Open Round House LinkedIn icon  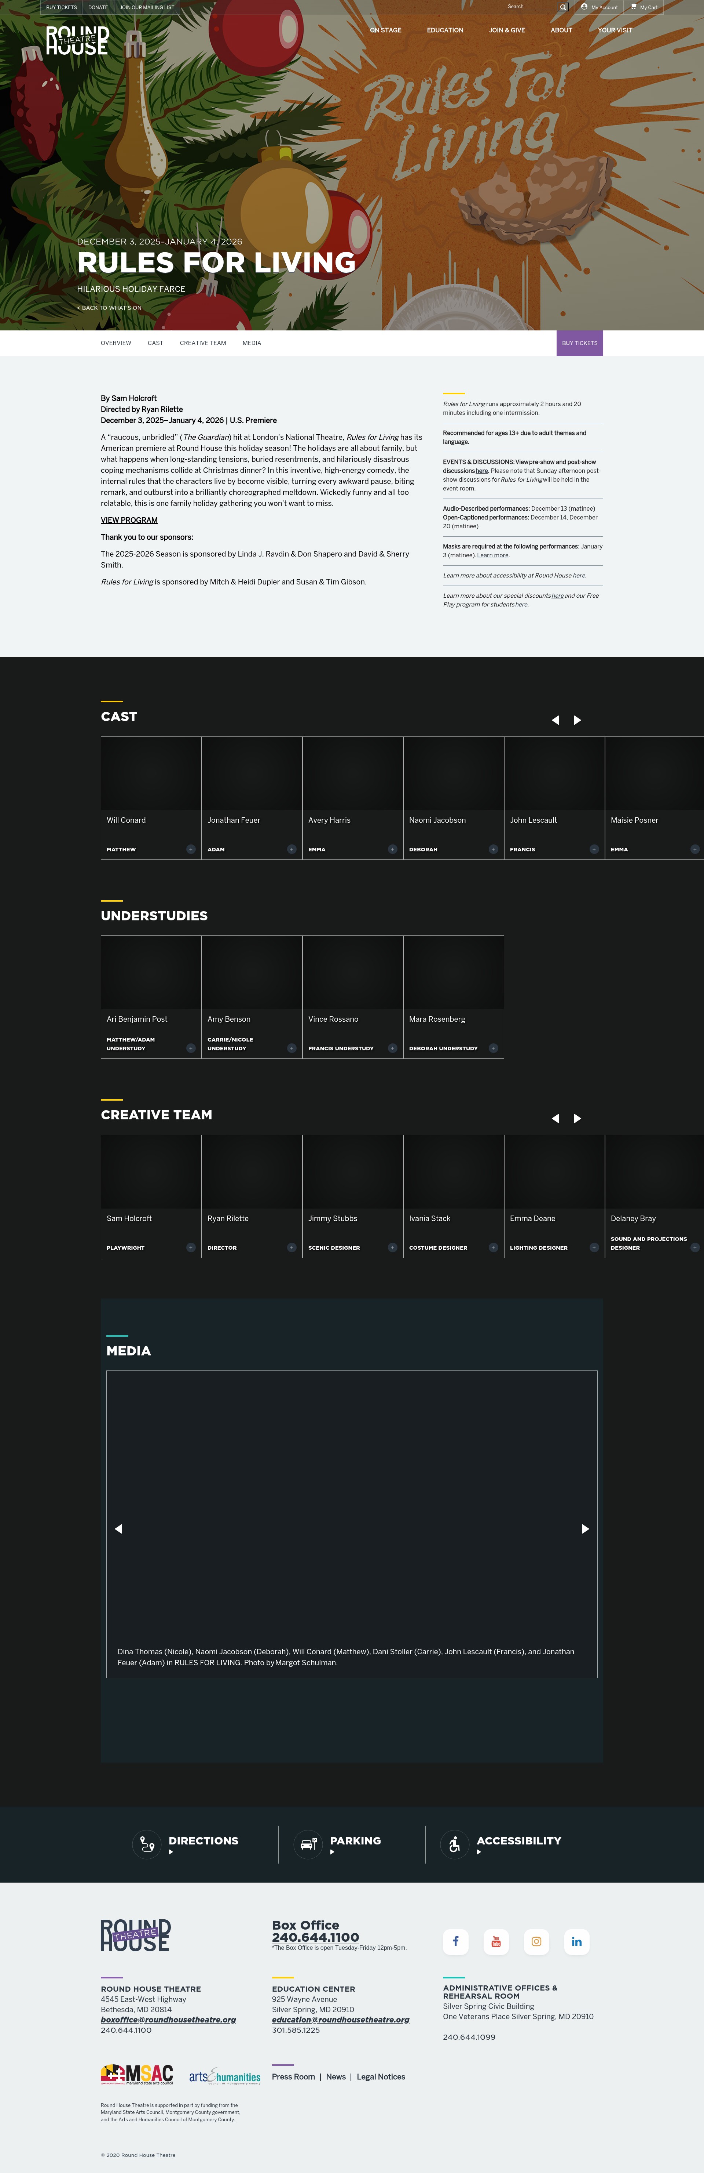coord(577,1941)
